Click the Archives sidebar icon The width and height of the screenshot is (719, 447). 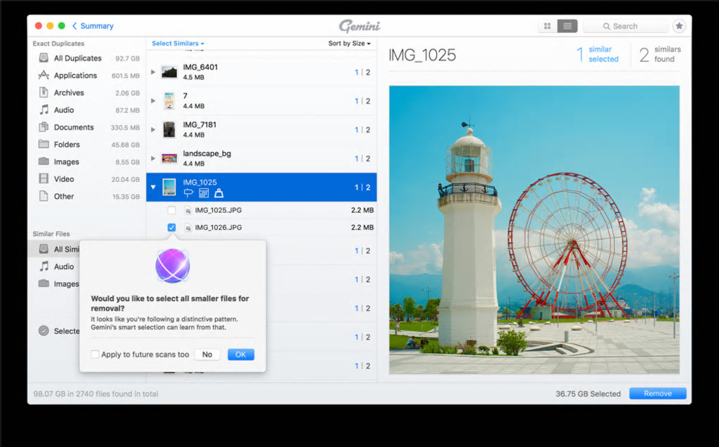[44, 92]
